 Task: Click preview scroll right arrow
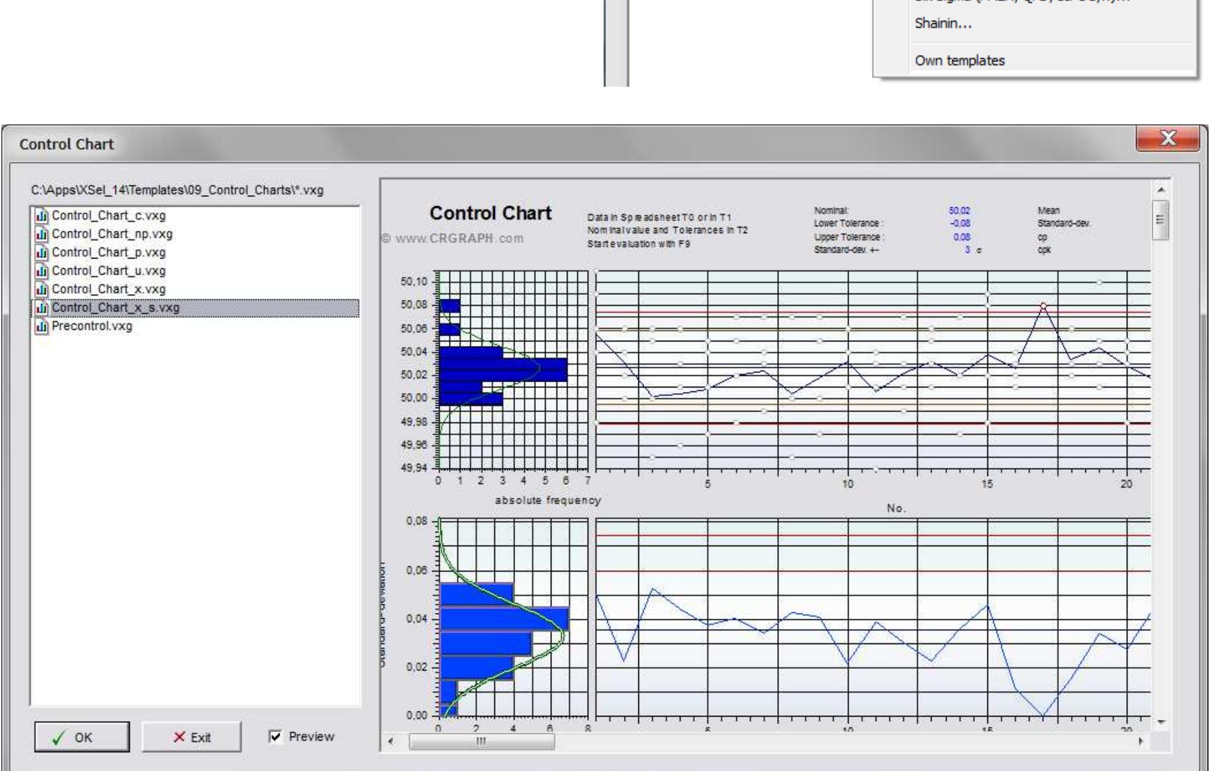(x=1140, y=741)
